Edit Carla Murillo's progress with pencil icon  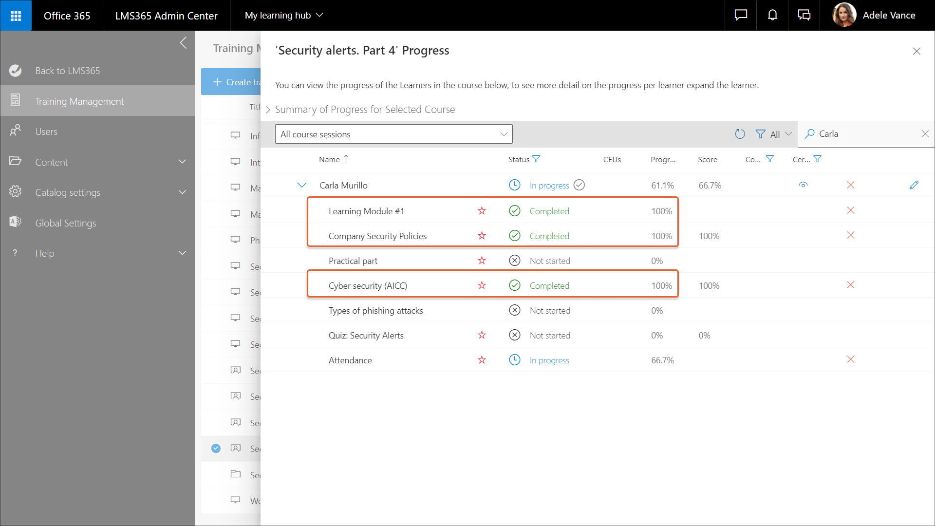pyautogui.click(x=914, y=185)
